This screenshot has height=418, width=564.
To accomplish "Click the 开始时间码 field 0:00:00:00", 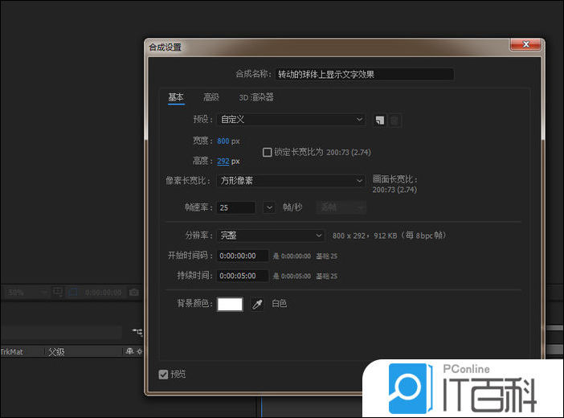I will click(243, 256).
